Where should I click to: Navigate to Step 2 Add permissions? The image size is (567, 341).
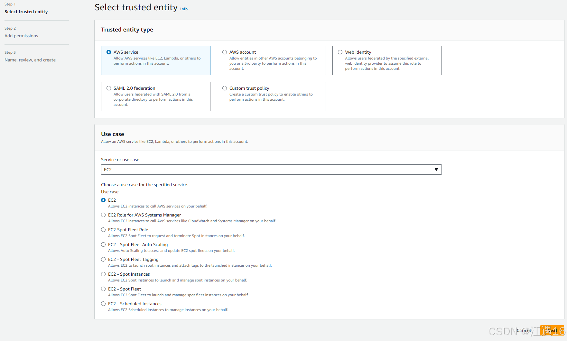[21, 36]
